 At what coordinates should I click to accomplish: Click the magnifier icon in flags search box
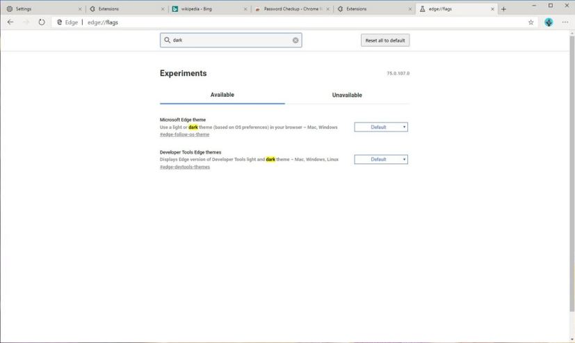(x=168, y=40)
